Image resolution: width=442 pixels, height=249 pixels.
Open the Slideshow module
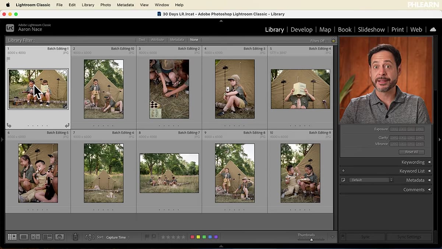coord(371,29)
